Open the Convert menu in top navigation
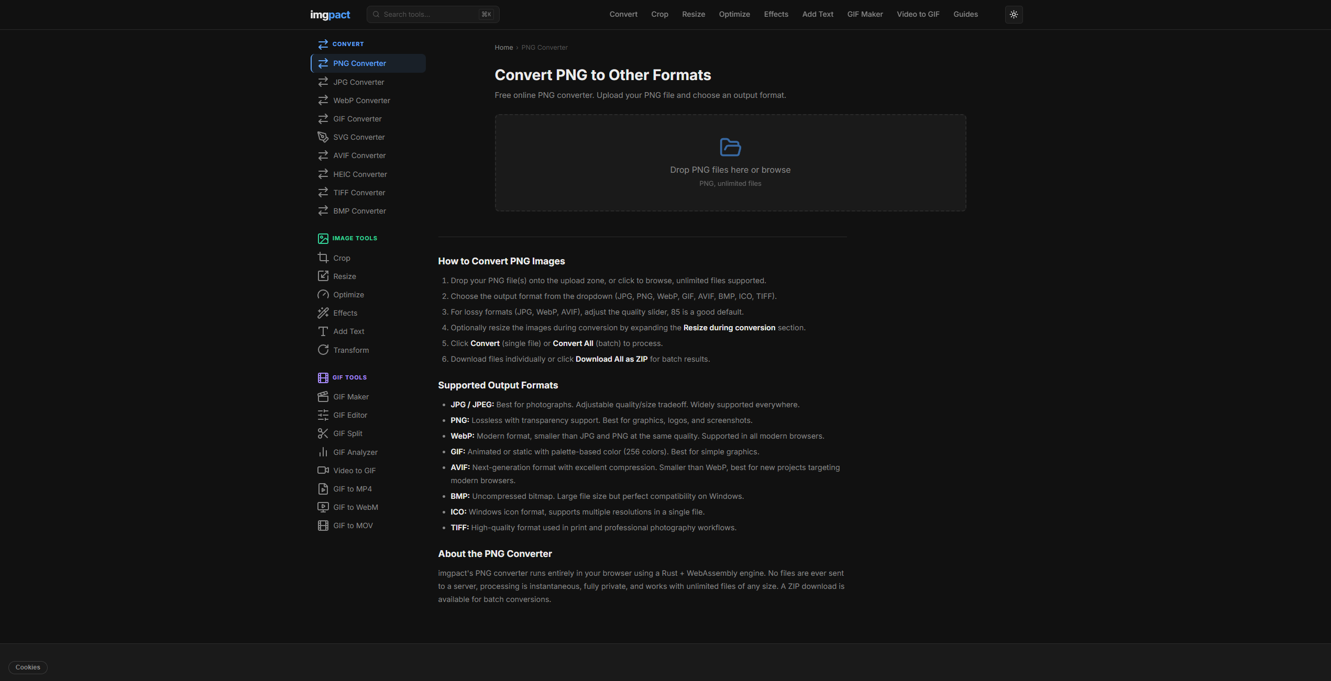The image size is (1331, 681). point(623,14)
